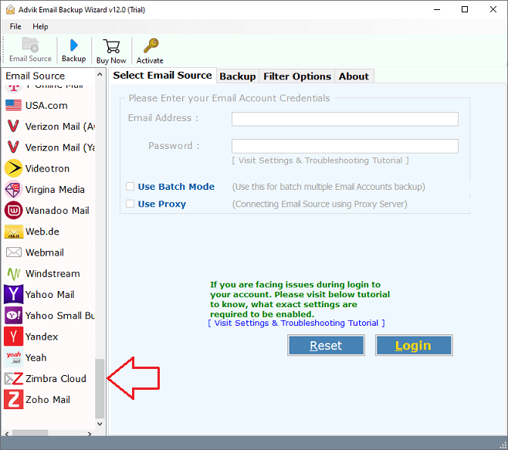Select the Virgina Media text entry
The image size is (508, 450).
point(55,190)
